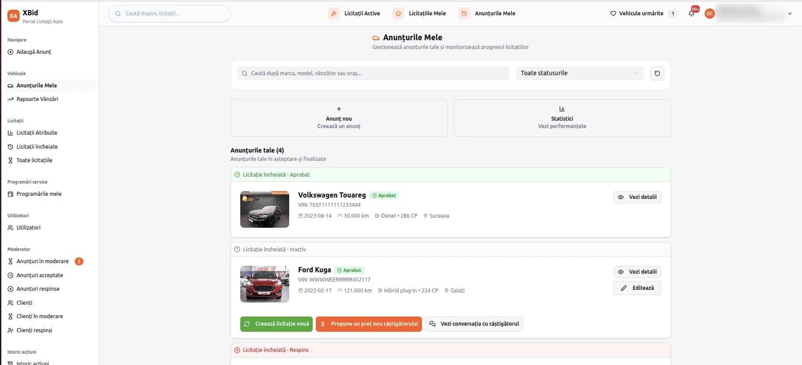Expand the user account menu chevron
The width and height of the screenshot is (802, 365).
click(790, 14)
